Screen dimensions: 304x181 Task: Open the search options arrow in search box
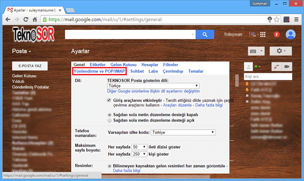pyautogui.click(x=192, y=34)
